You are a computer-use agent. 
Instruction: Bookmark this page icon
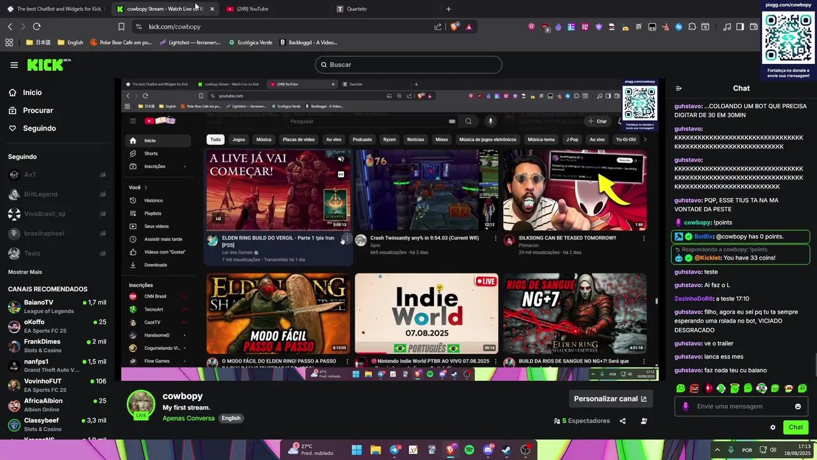[x=121, y=27]
